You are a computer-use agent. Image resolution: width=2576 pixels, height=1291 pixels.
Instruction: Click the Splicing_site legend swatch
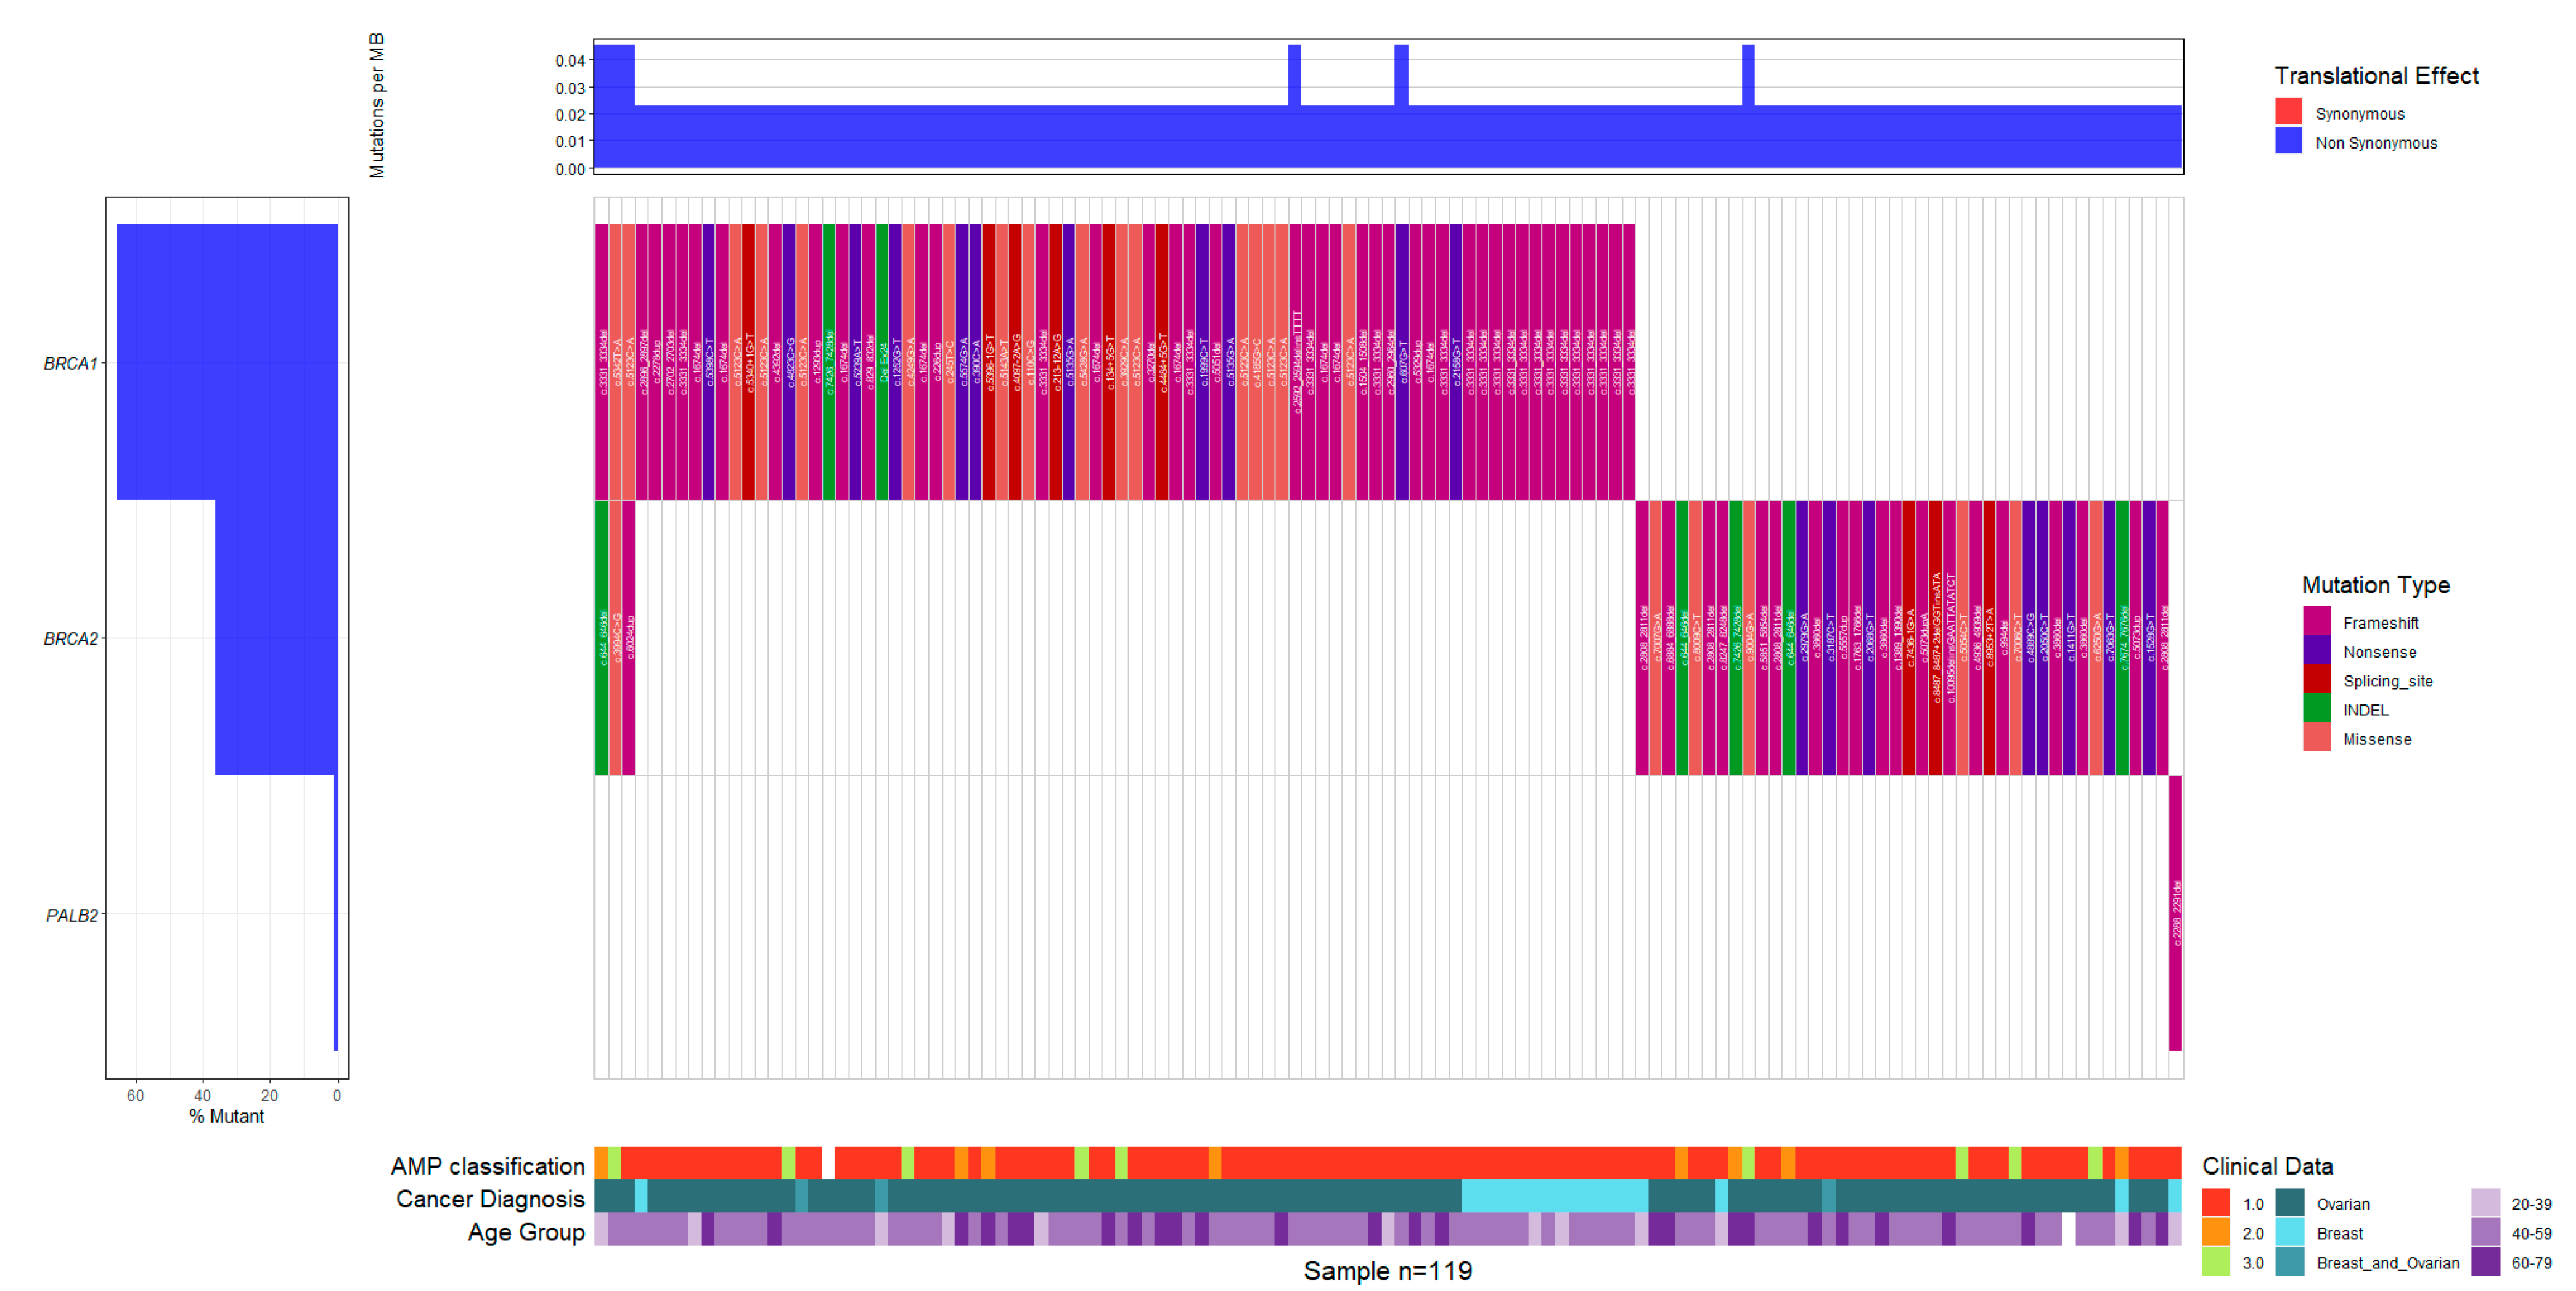coord(2316,679)
